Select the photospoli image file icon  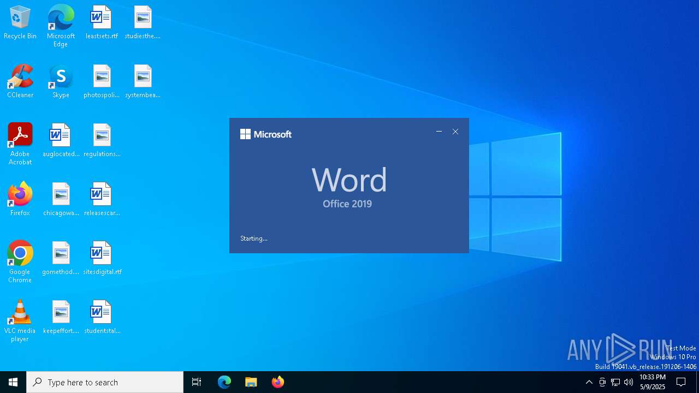[102, 82]
